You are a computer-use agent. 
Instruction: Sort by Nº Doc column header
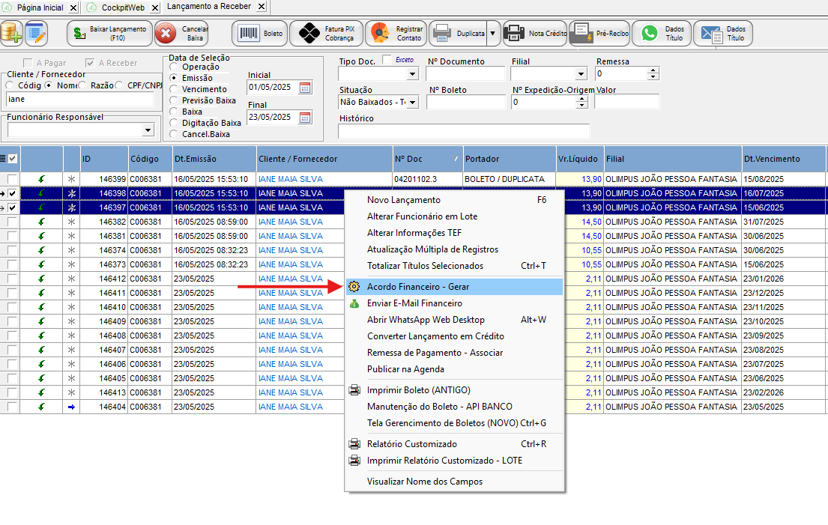click(x=428, y=159)
